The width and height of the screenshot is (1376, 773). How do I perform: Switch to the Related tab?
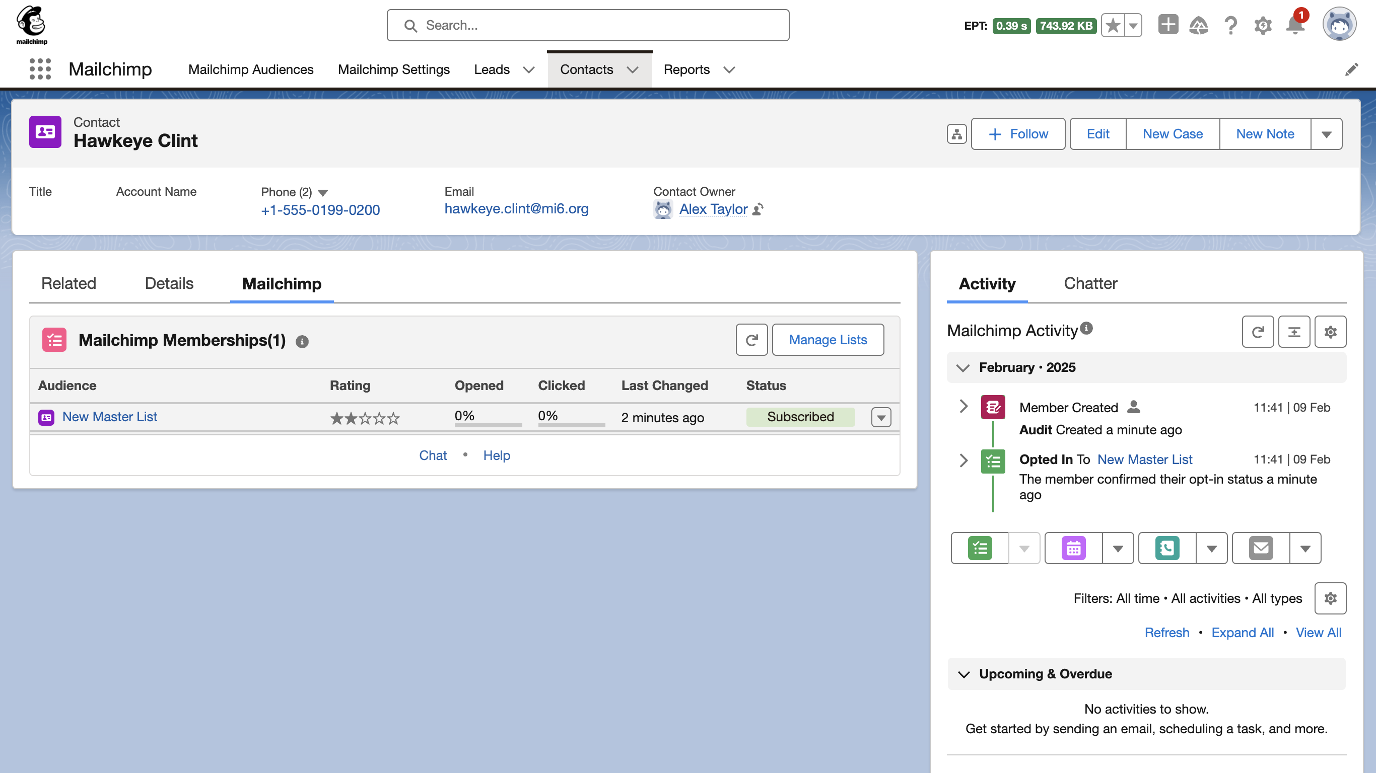pos(68,283)
